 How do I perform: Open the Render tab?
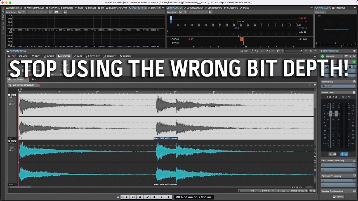(x=125, y=56)
